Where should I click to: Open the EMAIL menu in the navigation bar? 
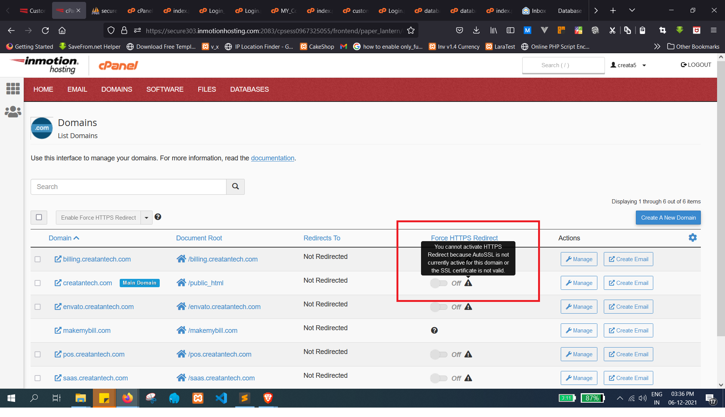click(77, 89)
